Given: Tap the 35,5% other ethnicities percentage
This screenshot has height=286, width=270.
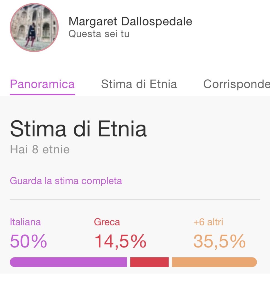Looking at the screenshot, I should pos(219,242).
